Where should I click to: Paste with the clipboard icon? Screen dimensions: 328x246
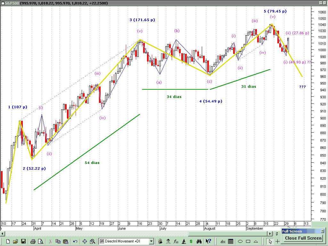[x=66, y=242]
